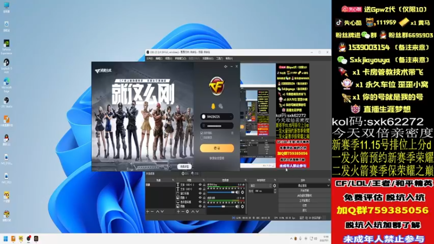Mute the first audio mixer channel speaker
The height and width of the screenshot is (244, 434).
pyautogui.click(x=237, y=192)
